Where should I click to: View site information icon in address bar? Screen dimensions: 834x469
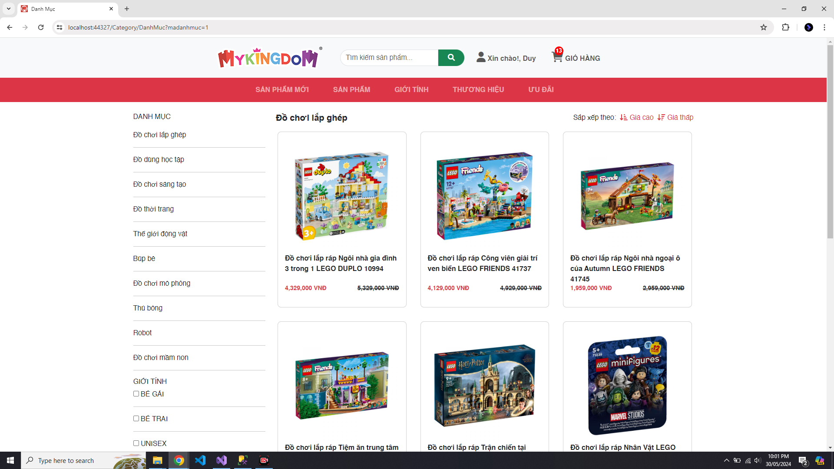[x=60, y=27]
